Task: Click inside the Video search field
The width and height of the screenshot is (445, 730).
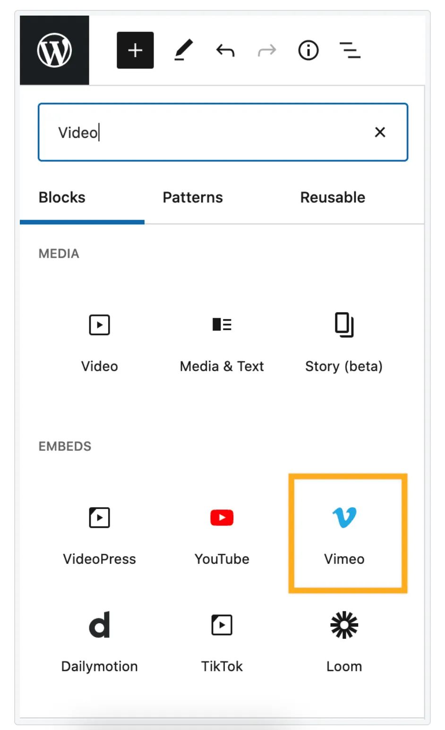Action: click(208, 132)
